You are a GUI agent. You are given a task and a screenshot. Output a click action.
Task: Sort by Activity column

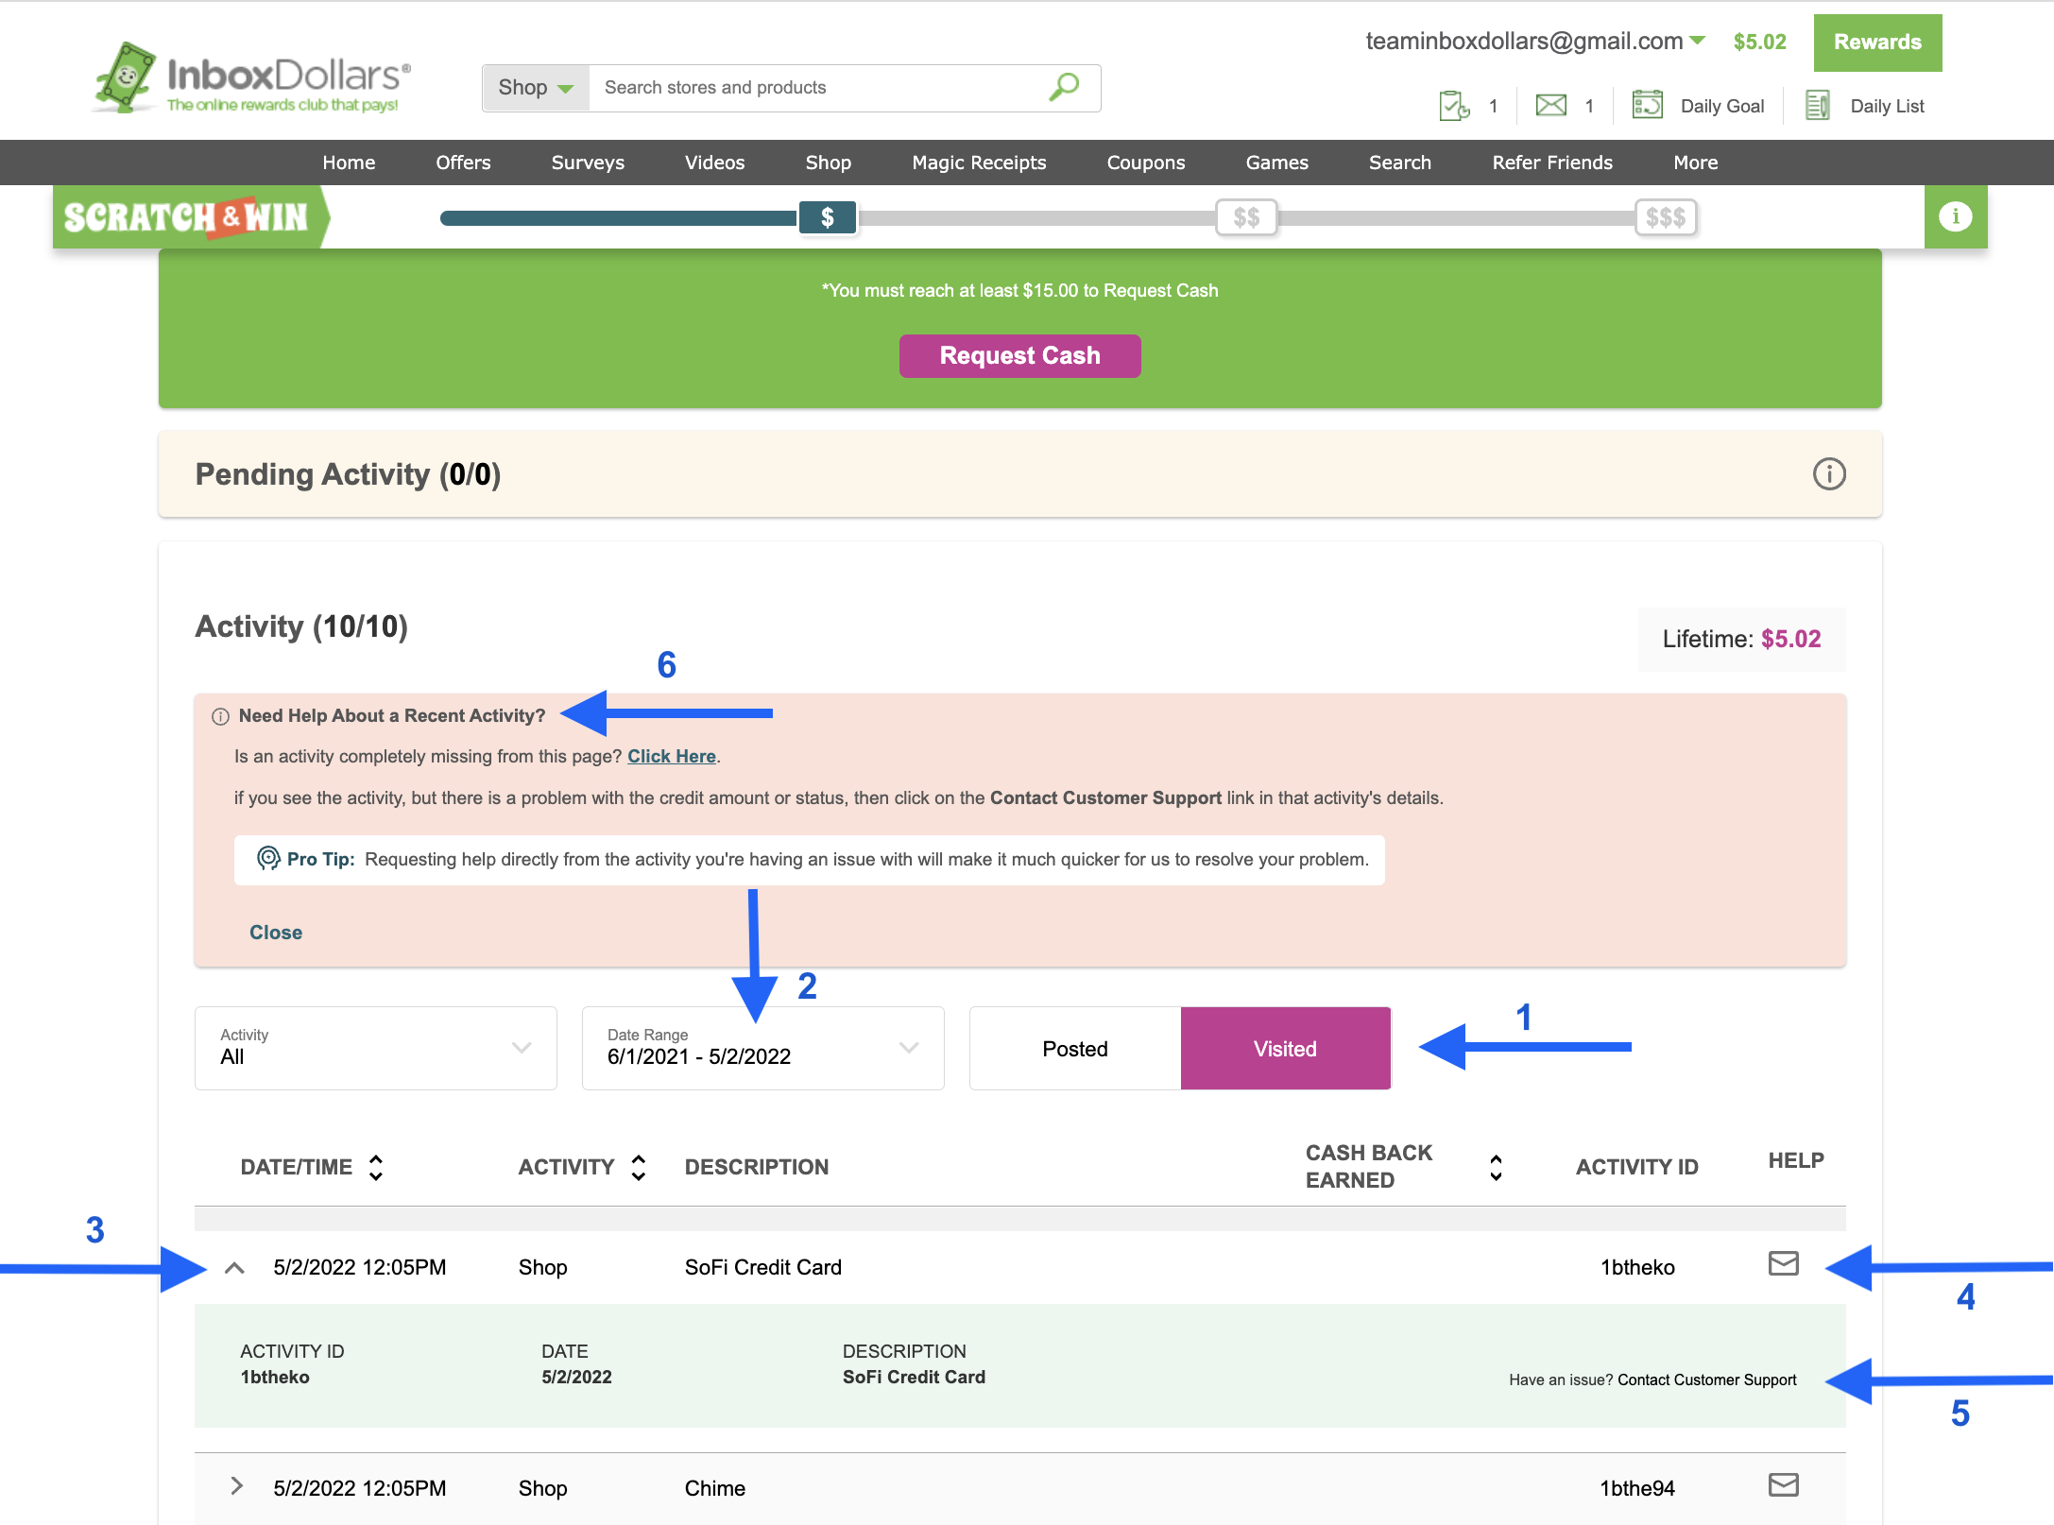coord(639,1168)
